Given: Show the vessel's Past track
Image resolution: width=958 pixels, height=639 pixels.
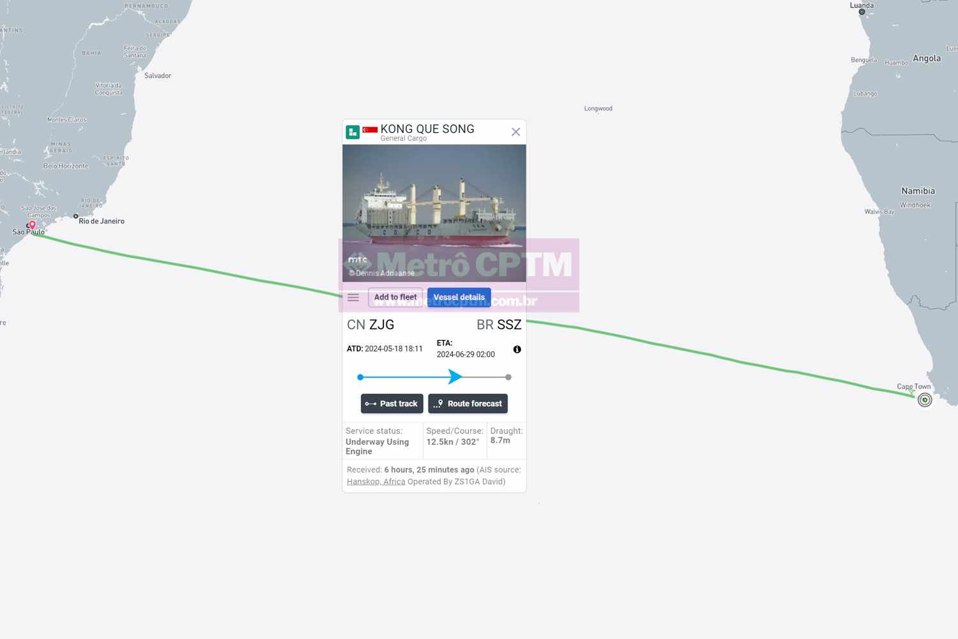Looking at the screenshot, I should pyautogui.click(x=392, y=404).
